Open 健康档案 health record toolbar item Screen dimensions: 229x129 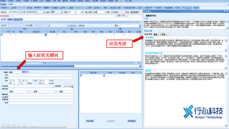click(168, 8)
